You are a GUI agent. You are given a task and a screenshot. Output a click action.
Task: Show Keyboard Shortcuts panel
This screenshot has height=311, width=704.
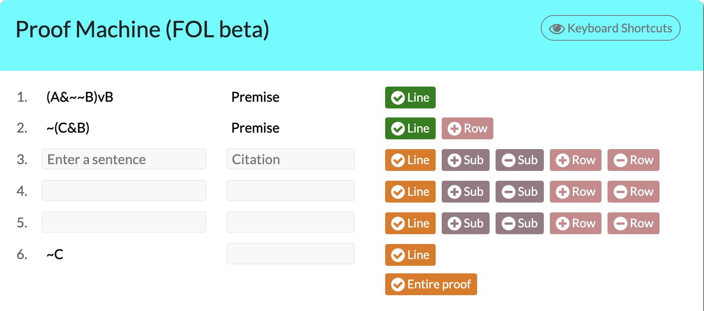point(611,28)
